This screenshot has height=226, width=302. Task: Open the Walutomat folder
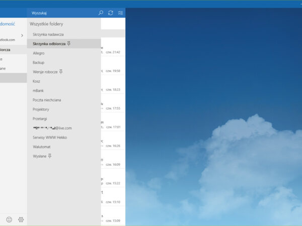[x=42, y=147]
